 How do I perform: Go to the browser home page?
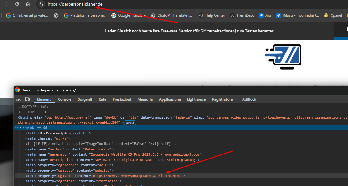28,4
